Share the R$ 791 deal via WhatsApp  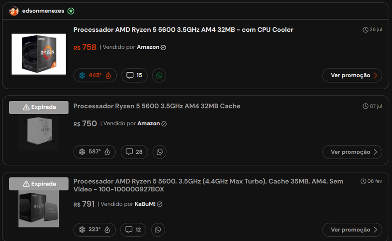pos(158,229)
